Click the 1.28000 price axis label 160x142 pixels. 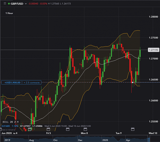tap(153, 17)
